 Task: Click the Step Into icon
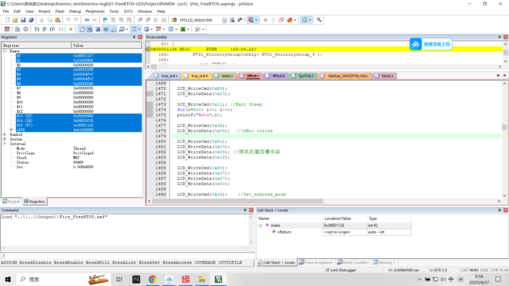click(37, 29)
